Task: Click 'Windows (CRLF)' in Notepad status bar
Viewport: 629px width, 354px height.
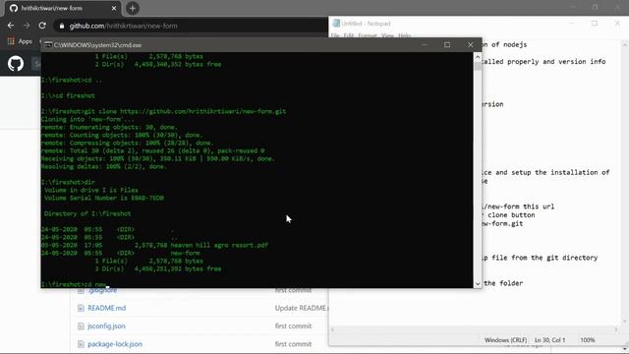Action: (x=505, y=340)
